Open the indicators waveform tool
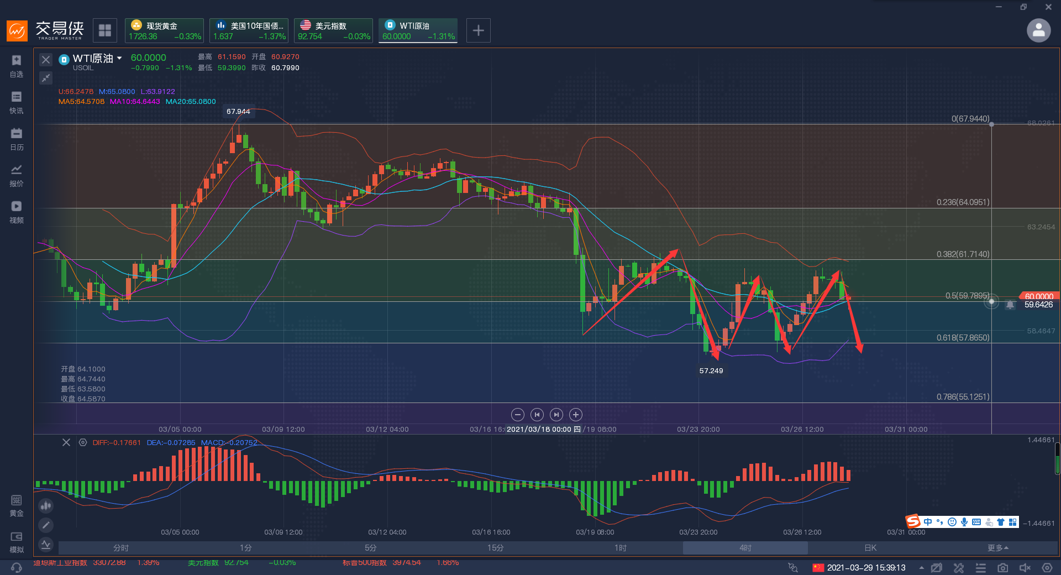The image size is (1061, 575). (46, 545)
